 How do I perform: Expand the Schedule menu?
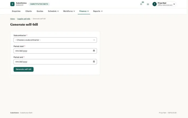[53, 11]
